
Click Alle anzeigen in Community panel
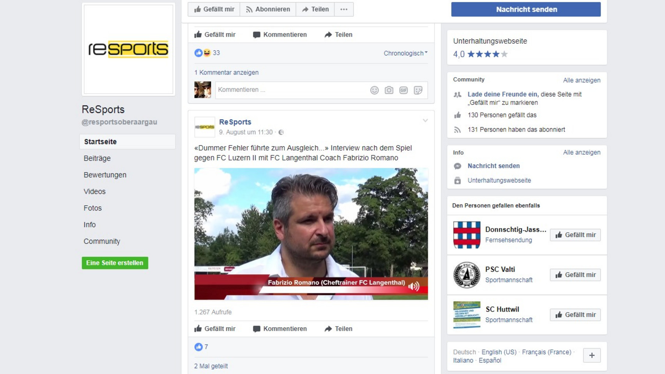tap(582, 80)
